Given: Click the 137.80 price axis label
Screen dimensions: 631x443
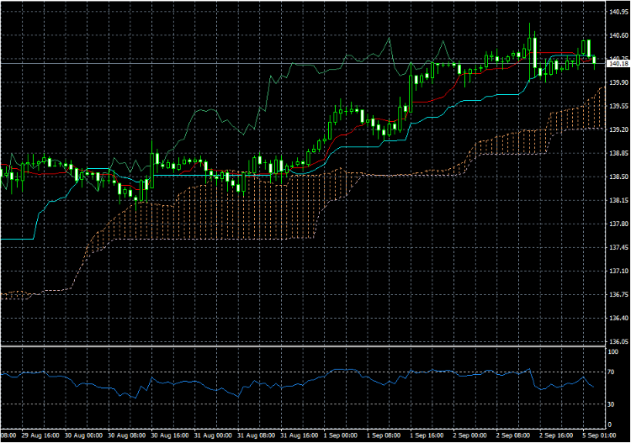Looking at the screenshot, I should pos(618,224).
